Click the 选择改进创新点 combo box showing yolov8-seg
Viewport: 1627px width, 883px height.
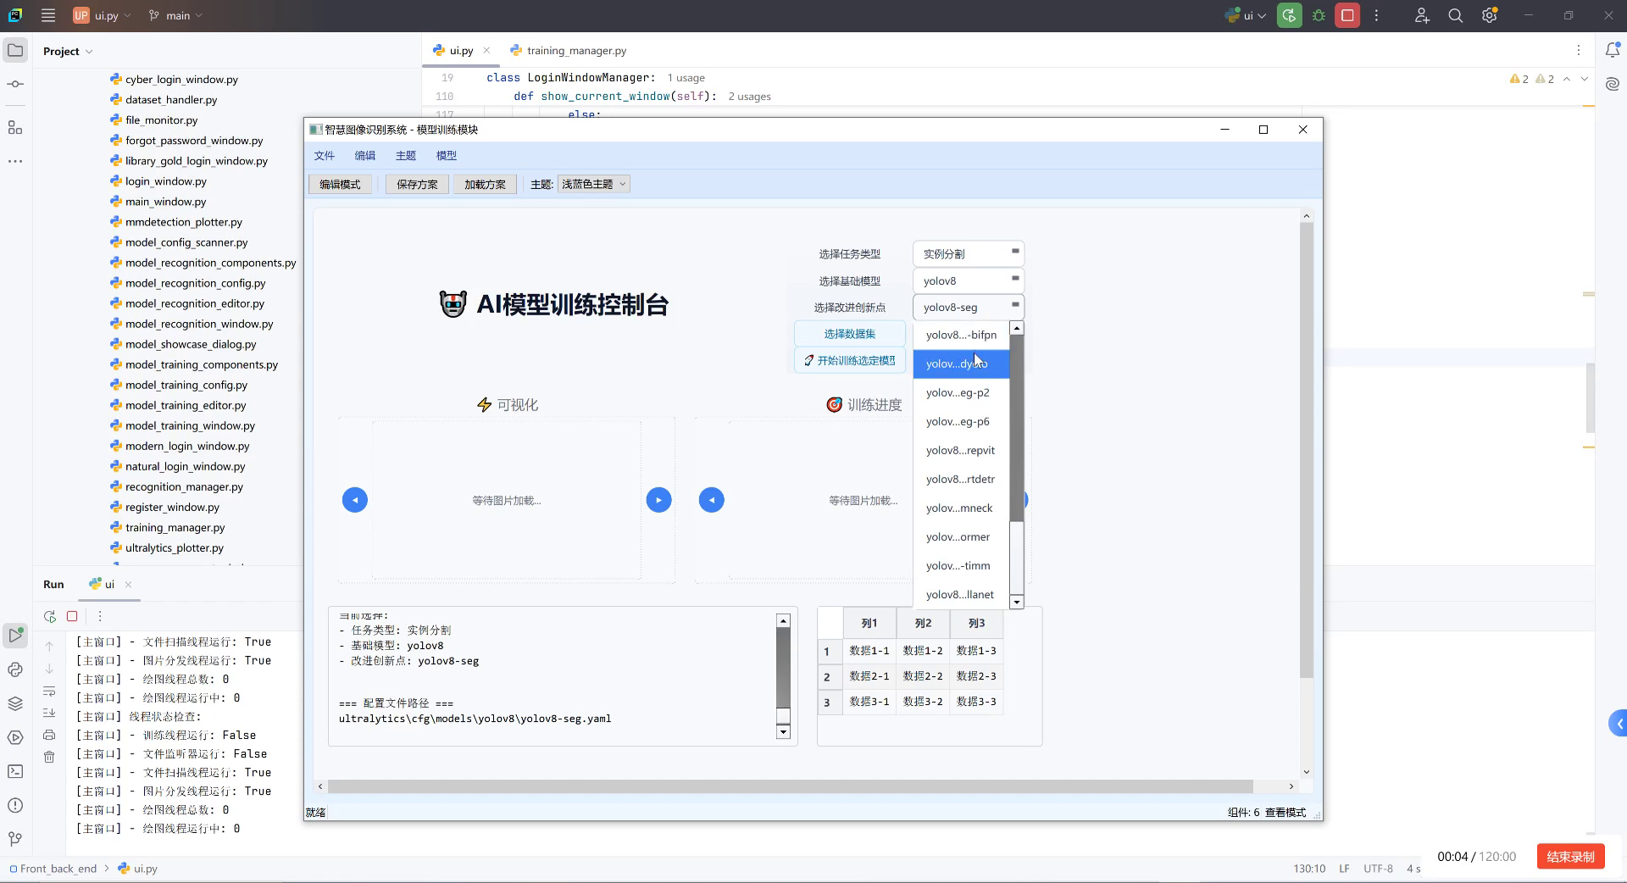[969, 307]
